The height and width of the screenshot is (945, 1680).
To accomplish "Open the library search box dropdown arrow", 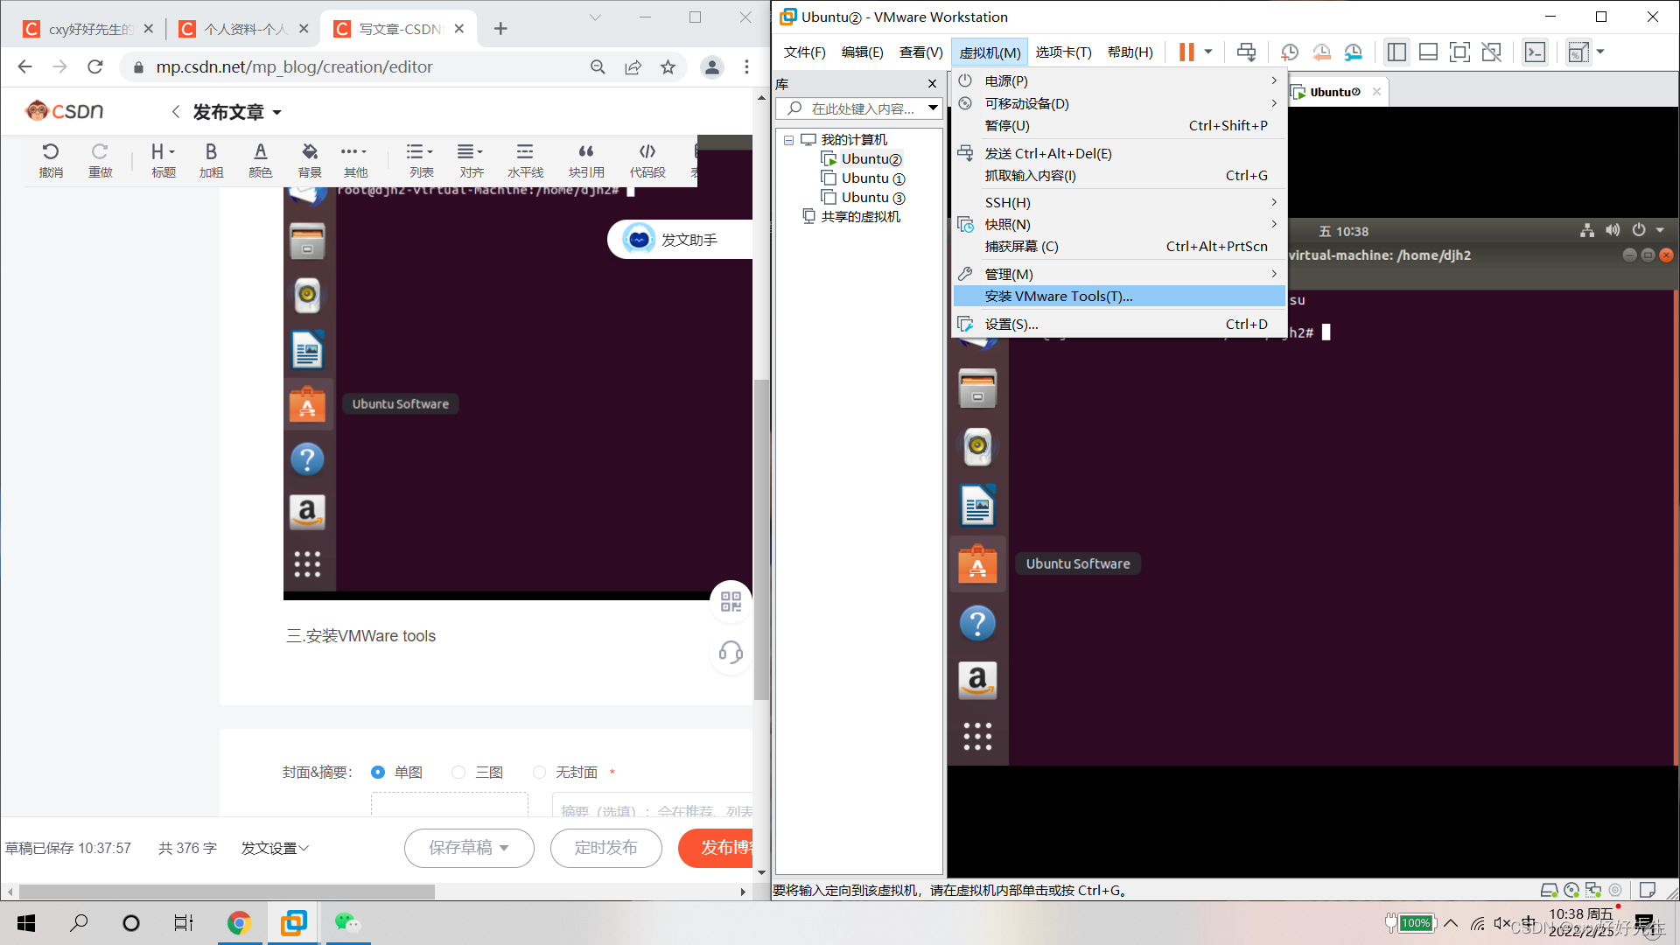I will click(933, 108).
